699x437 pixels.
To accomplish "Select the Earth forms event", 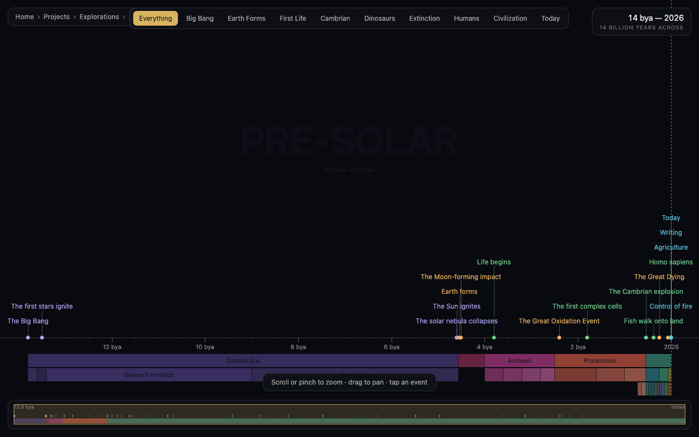I will (x=459, y=292).
